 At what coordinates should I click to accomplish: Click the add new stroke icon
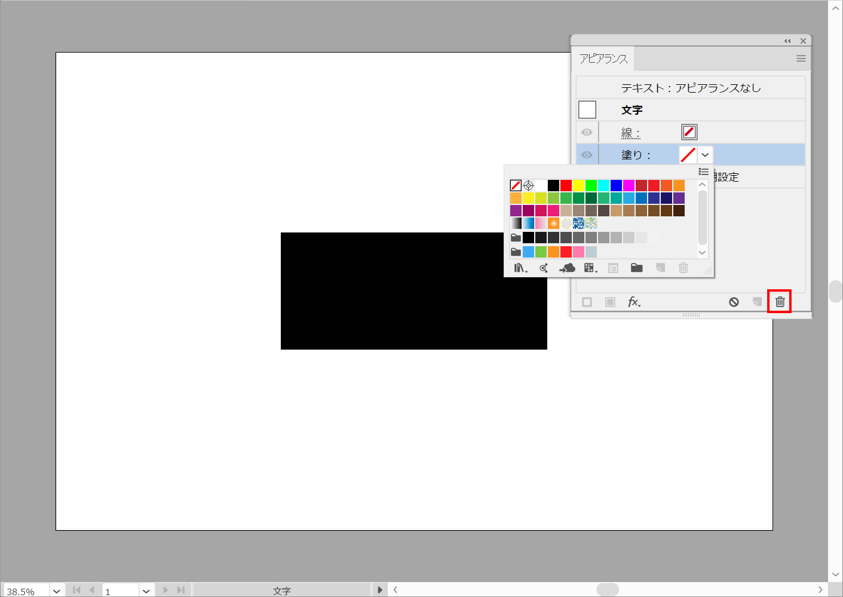(x=587, y=302)
